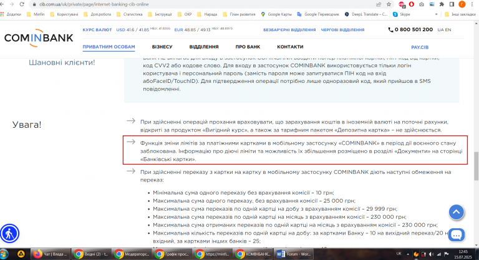Go back with browser back arrow
Screen dimensions: 479x260
pos(2,4)
